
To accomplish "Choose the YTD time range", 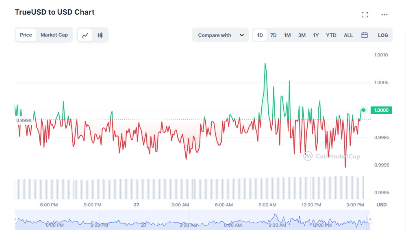I will [331, 35].
